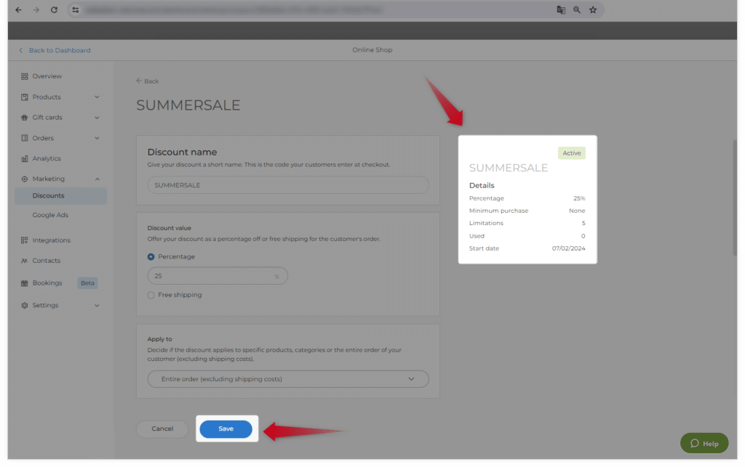Bookmark page with the star icon
745x467 pixels.
tap(593, 10)
